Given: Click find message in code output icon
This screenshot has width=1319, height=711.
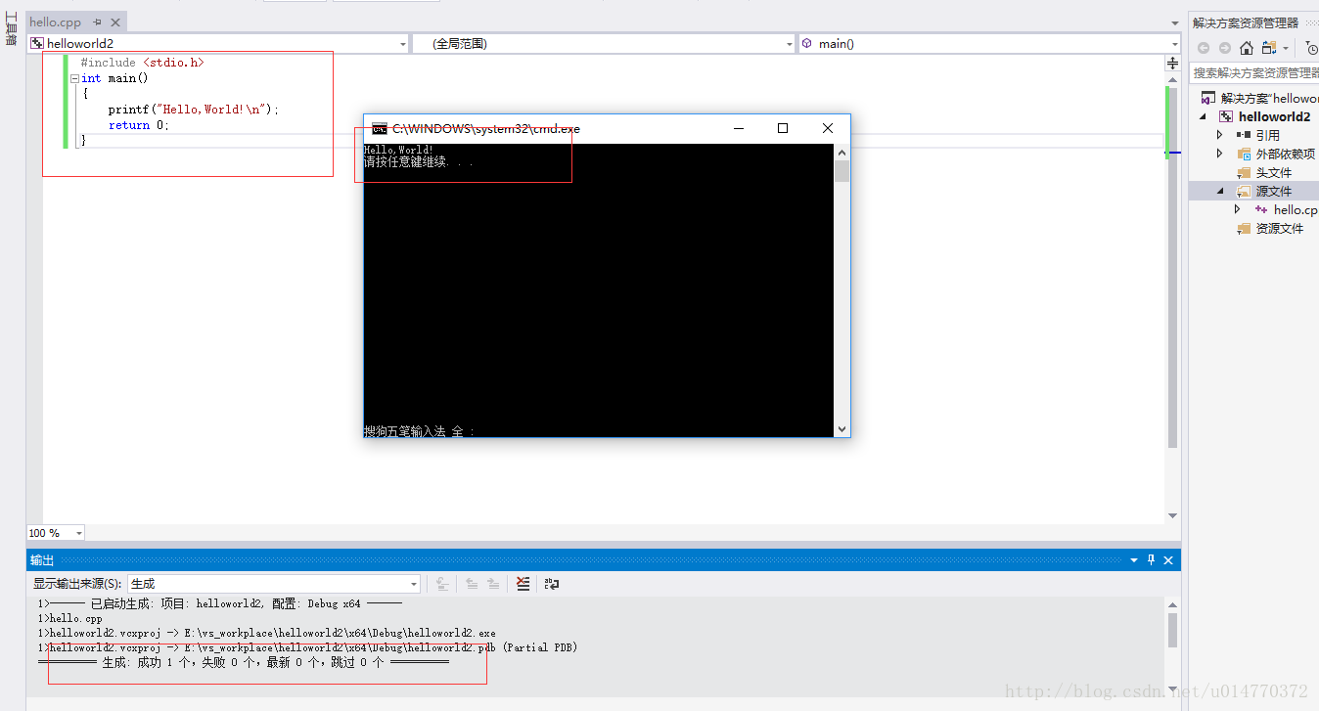Looking at the screenshot, I should tap(442, 584).
